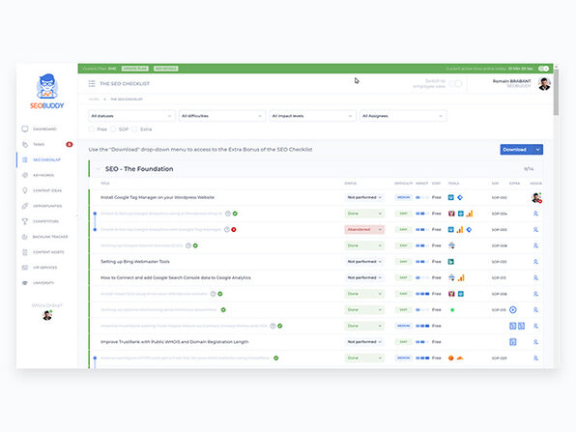This screenshot has height=432, width=576.
Task: Click the red abandoned status icon next to the third task
Action: tap(234, 230)
